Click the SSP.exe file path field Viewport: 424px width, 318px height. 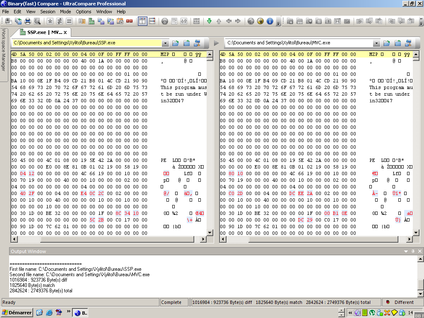87,43
